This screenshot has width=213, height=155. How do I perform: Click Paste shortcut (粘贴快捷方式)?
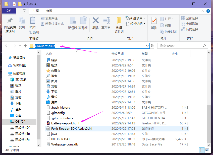pyautogui.click(x=52, y=24)
